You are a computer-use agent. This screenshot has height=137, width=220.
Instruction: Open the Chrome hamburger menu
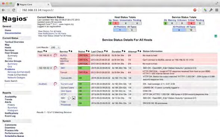[x=217, y=10]
